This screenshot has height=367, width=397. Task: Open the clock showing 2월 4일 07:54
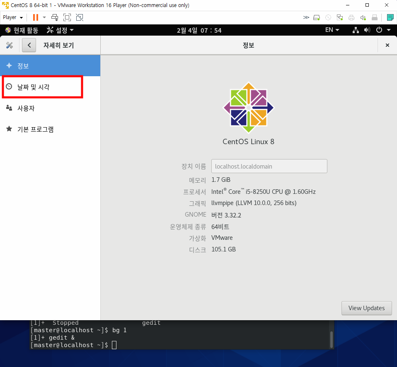point(199,30)
